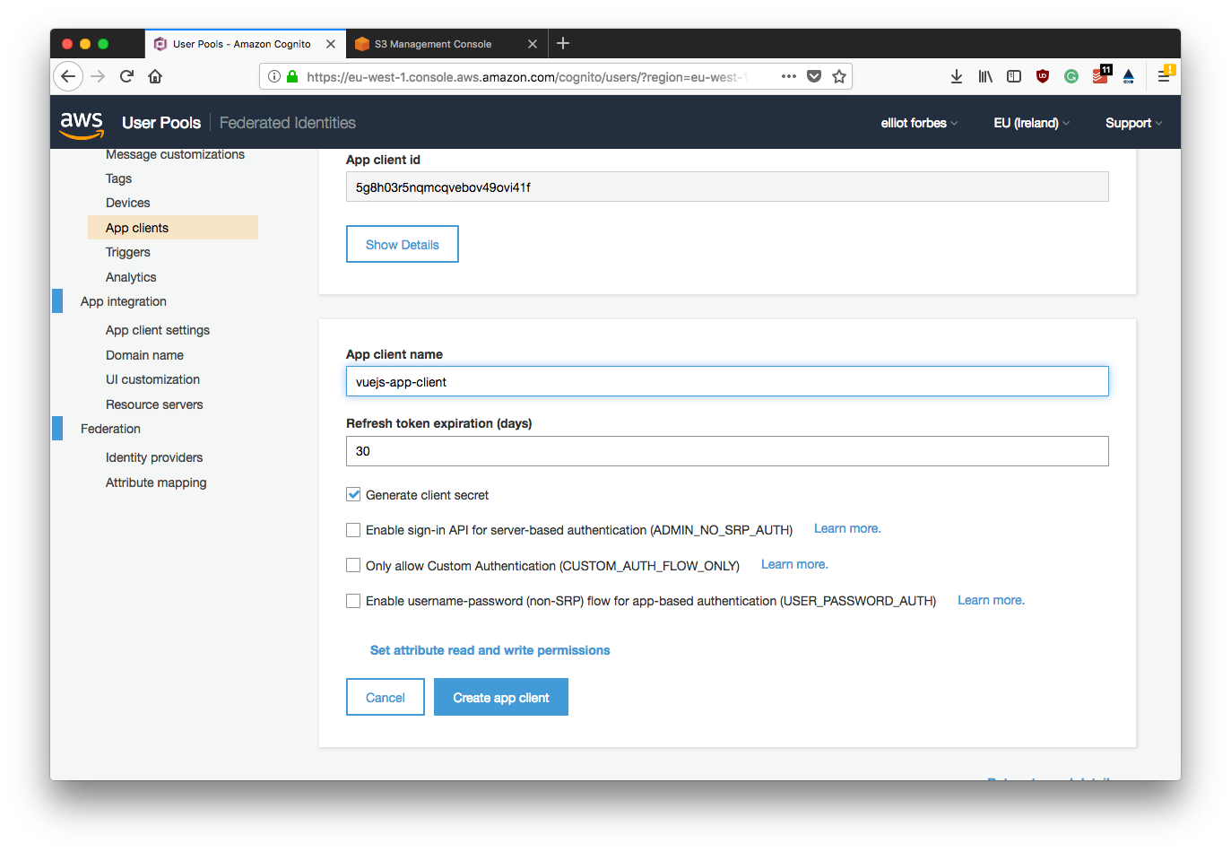Save page to Pocket icon
Image resolution: width=1231 pixels, height=852 pixels.
point(814,76)
